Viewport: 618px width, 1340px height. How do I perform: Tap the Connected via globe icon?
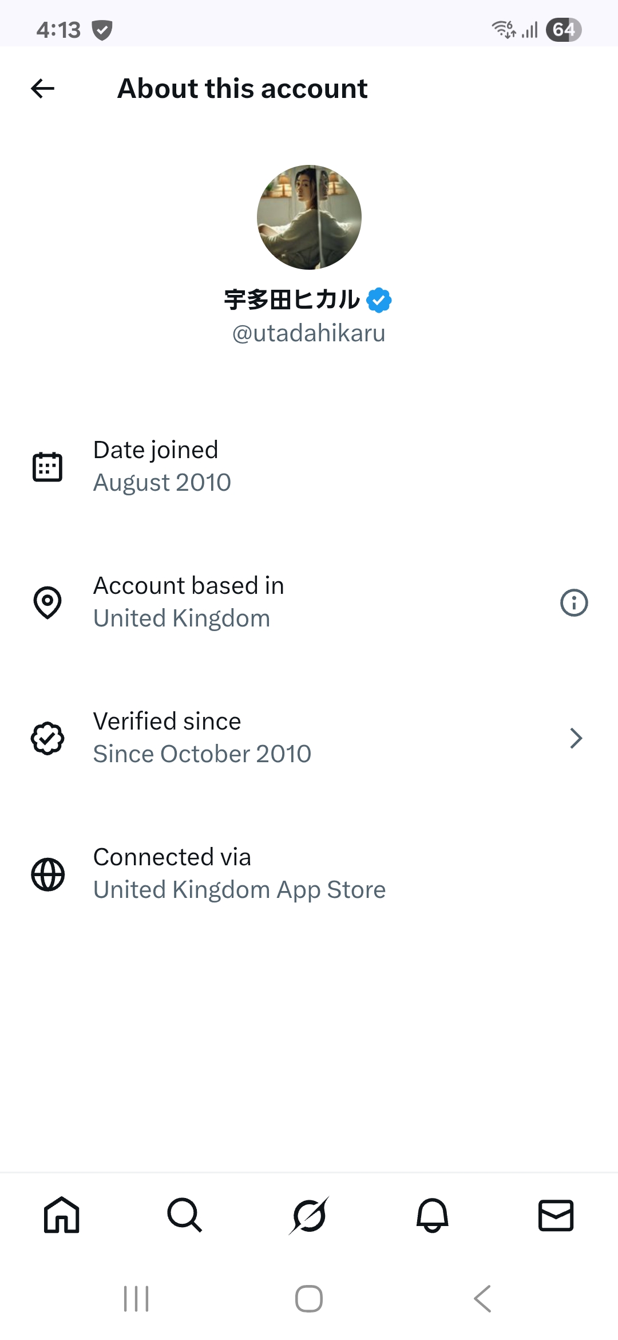[47, 874]
